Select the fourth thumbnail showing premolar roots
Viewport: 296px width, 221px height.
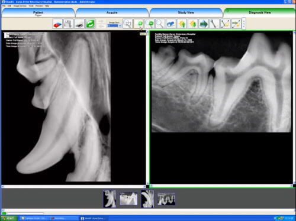pyautogui.click(x=166, y=199)
